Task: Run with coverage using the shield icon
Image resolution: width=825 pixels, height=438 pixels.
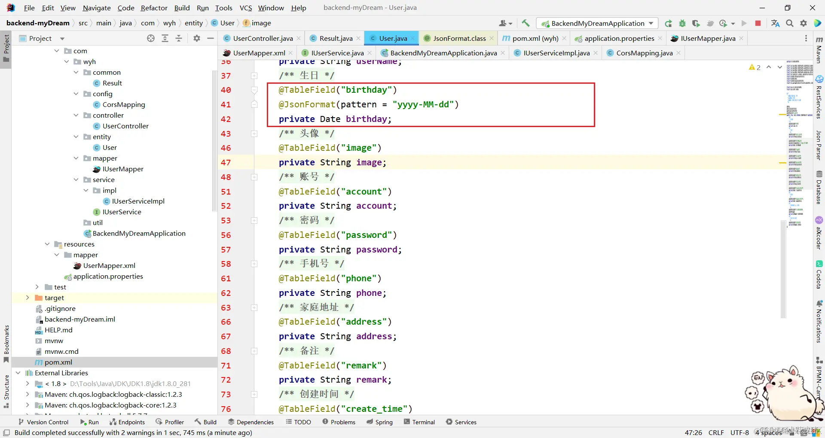Action: click(x=696, y=23)
